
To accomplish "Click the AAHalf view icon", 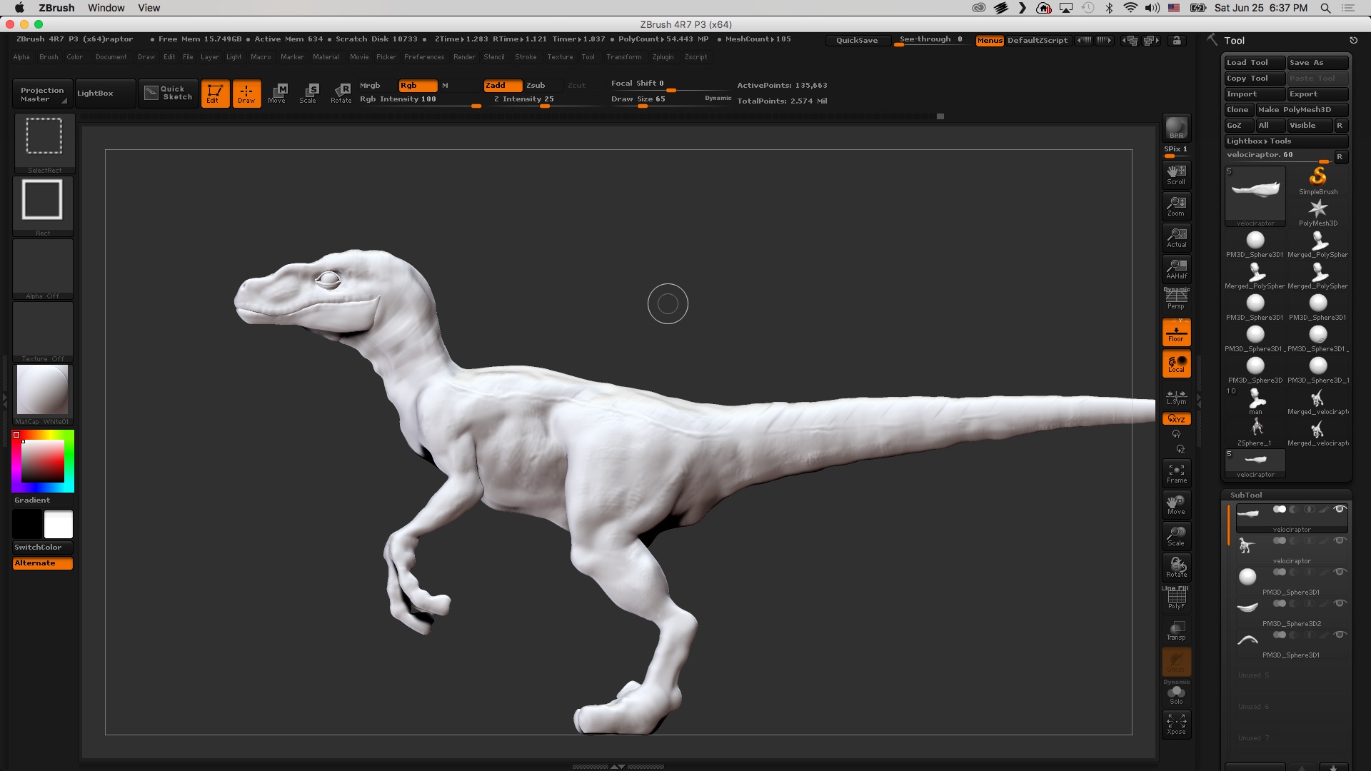I will pyautogui.click(x=1176, y=269).
